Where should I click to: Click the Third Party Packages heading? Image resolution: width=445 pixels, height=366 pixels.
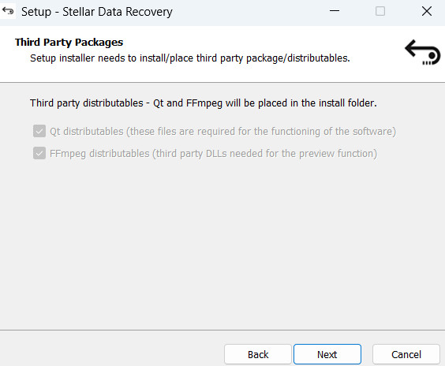click(x=69, y=43)
